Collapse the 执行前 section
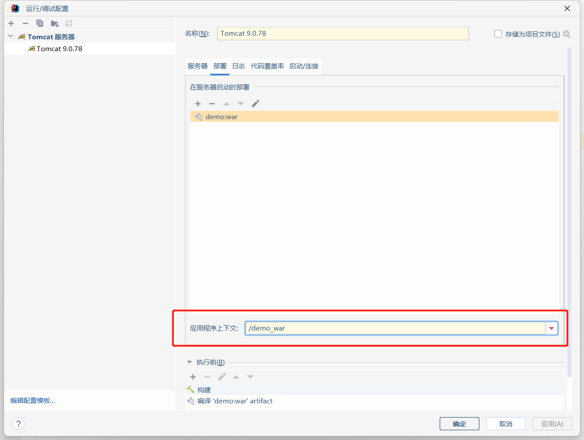This screenshot has height=440, width=584. [190, 362]
